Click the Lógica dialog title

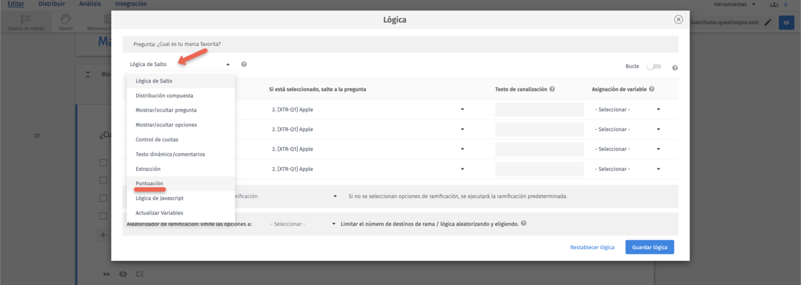pos(394,20)
